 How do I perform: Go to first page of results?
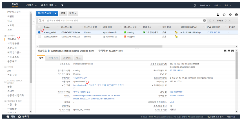[x=210, y=21]
